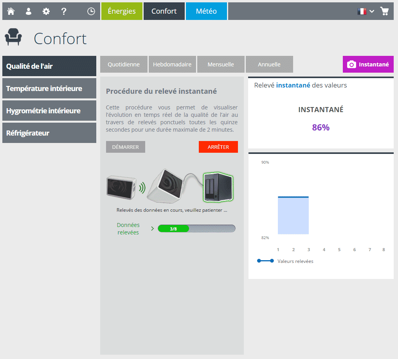398x359 pixels.
Task: Click the home icon in top bar
Action: click(x=11, y=11)
